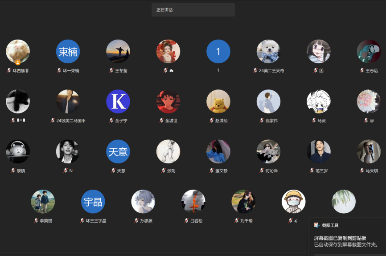Click the host badge on 环四焦菲's avatar
This screenshot has height=256, width=386.
pyautogui.click(x=18, y=62)
